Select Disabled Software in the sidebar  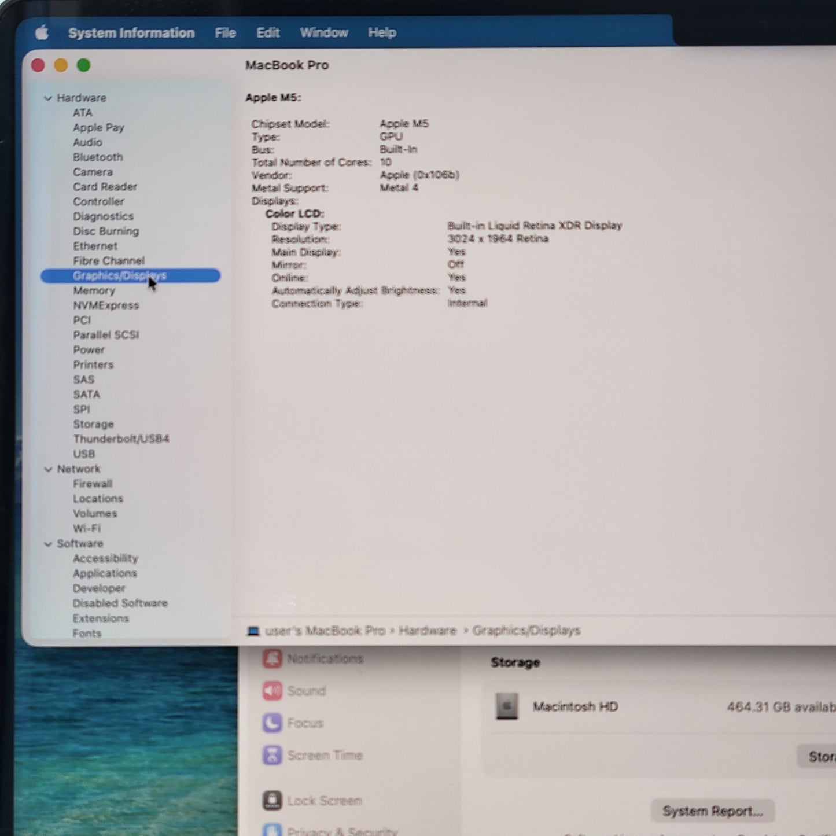point(120,603)
